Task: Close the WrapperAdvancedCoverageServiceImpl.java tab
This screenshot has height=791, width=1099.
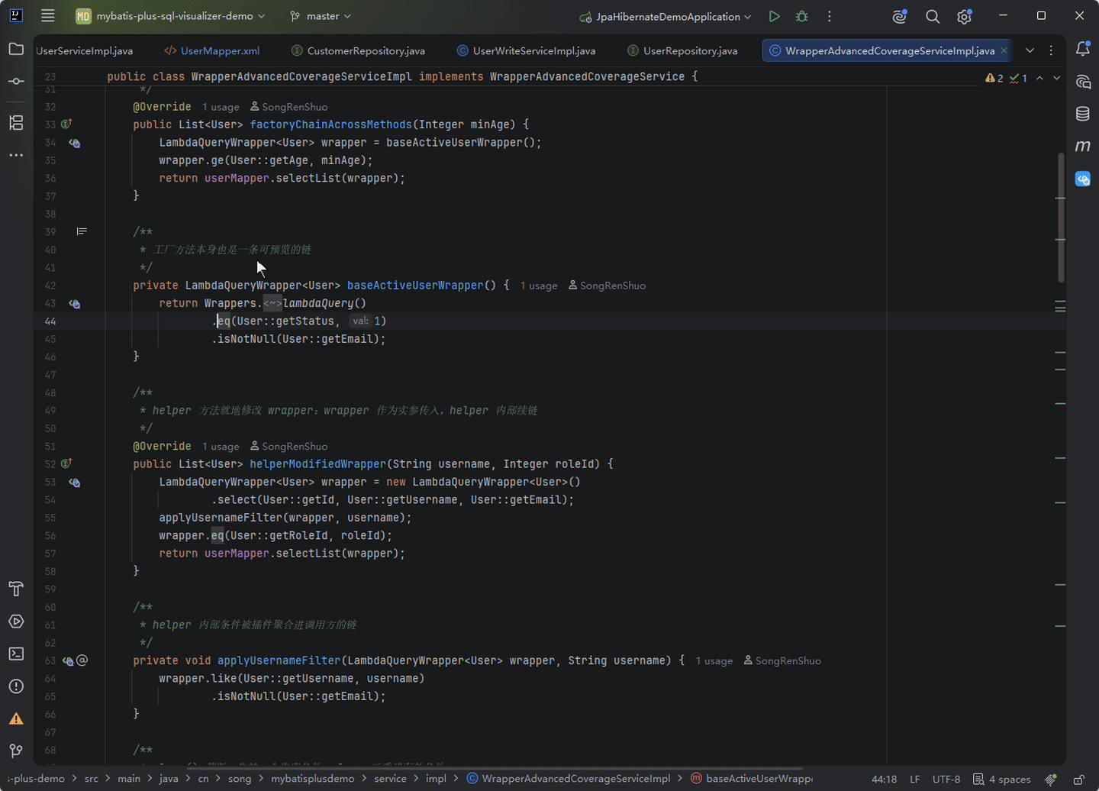Action: pyautogui.click(x=1004, y=50)
